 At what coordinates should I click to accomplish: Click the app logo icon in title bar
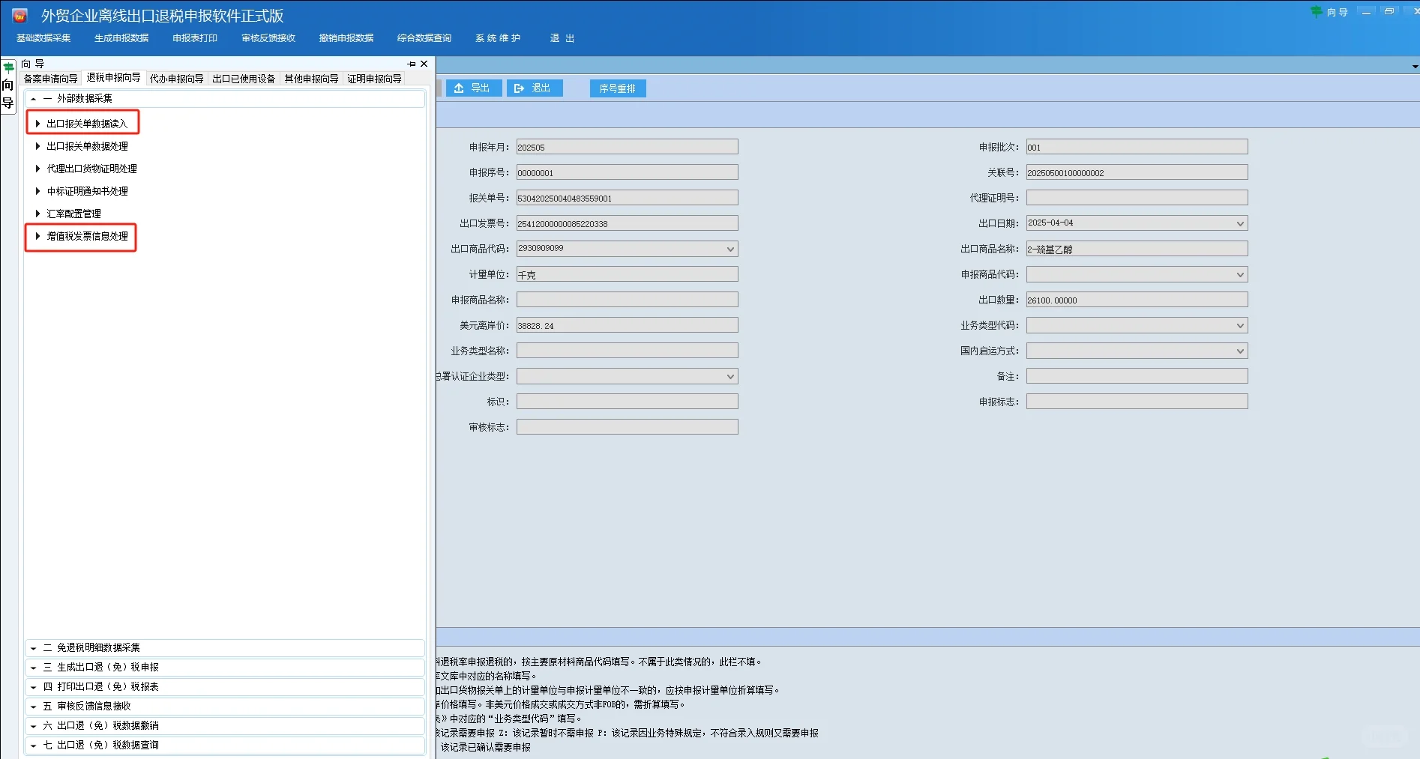point(20,15)
